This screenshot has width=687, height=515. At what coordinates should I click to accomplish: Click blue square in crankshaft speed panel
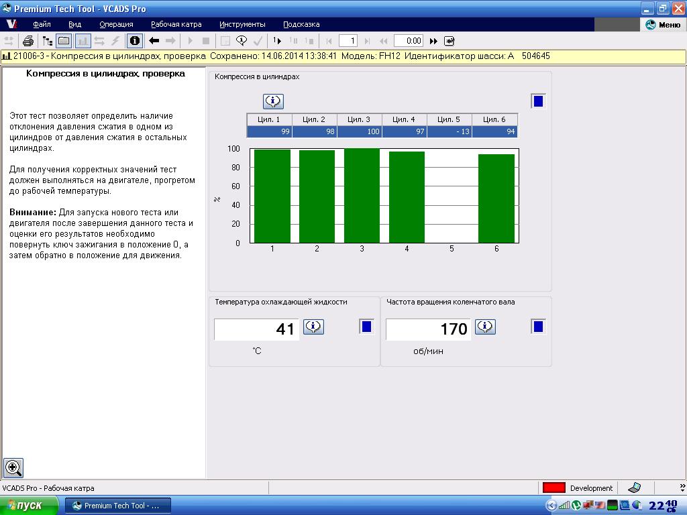(539, 327)
